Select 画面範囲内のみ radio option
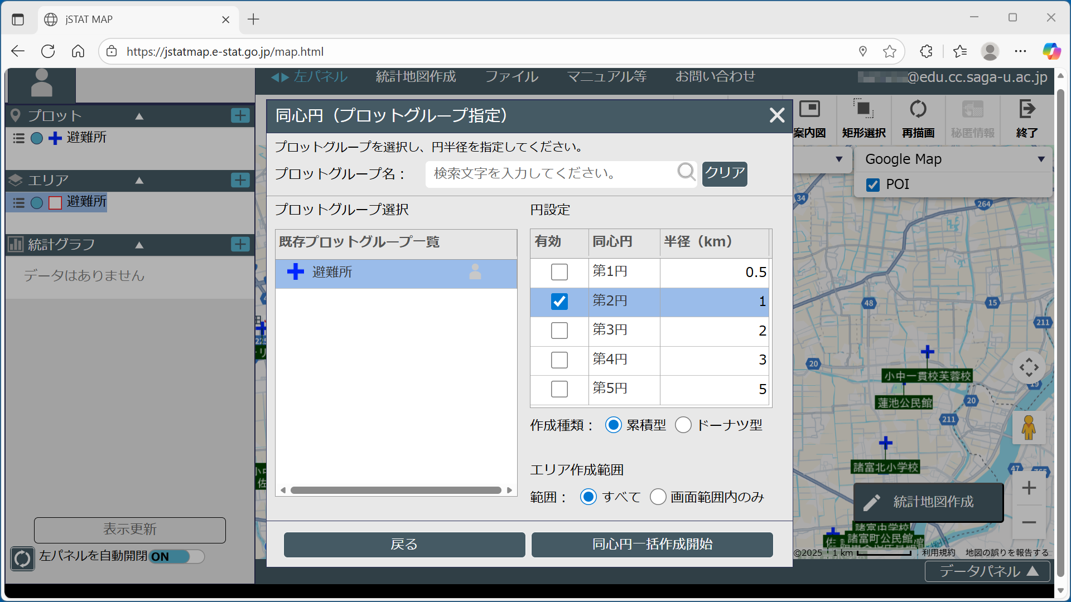This screenshot has height=602, width=1071. 658,497
